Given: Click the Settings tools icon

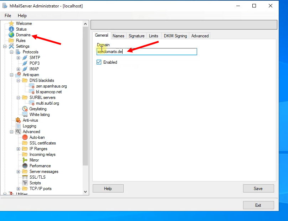Looking at the screenshot, I should [11, 46].
